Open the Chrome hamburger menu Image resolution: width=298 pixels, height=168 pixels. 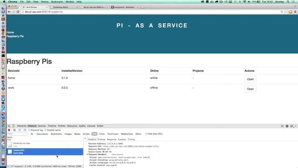[295, 12]
